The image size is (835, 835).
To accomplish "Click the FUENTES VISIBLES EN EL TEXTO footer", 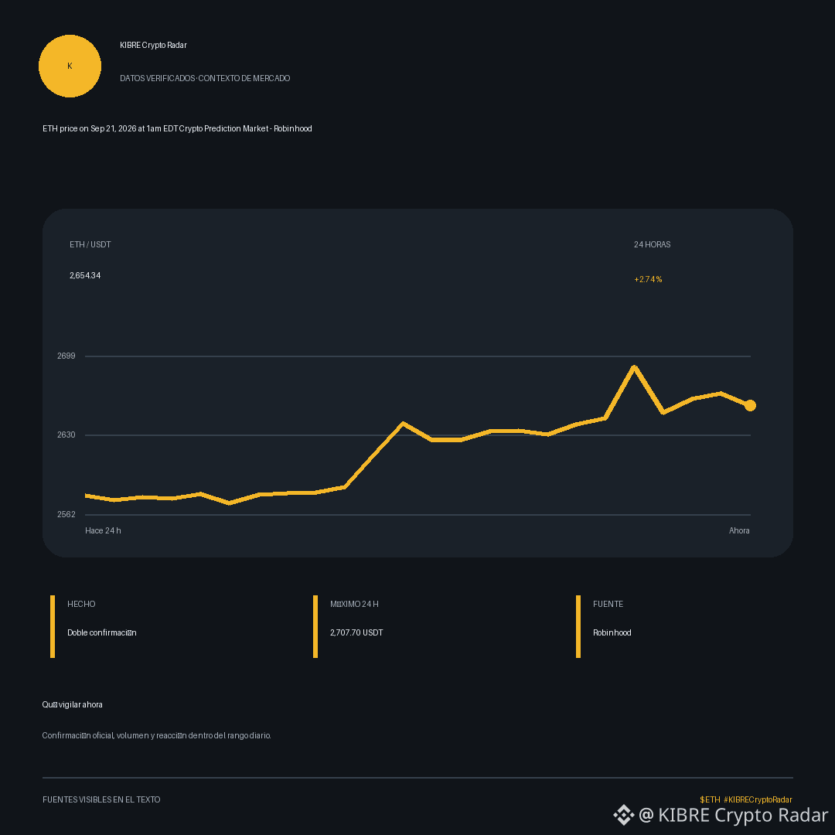I will (x=101, y=799).
